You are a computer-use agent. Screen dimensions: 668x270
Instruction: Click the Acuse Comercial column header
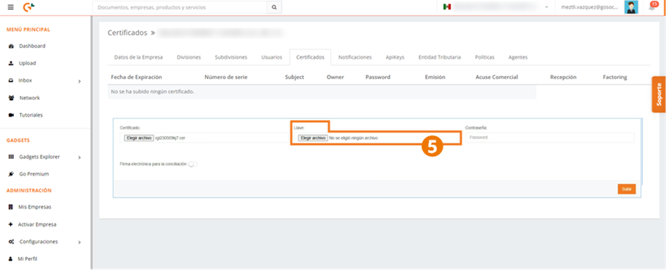pos(497,77)
